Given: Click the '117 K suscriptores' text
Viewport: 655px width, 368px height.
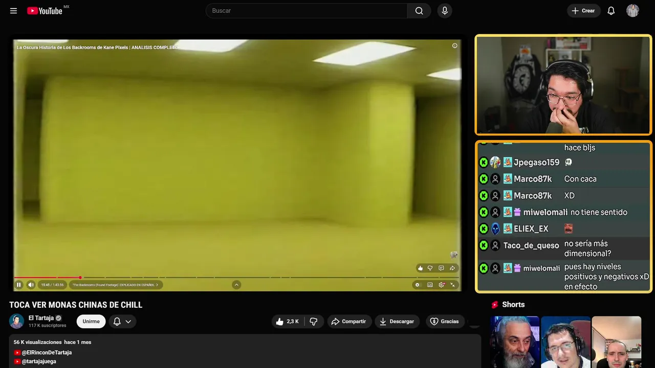Looking at the screenshot, I should click(x=48, y=326).
